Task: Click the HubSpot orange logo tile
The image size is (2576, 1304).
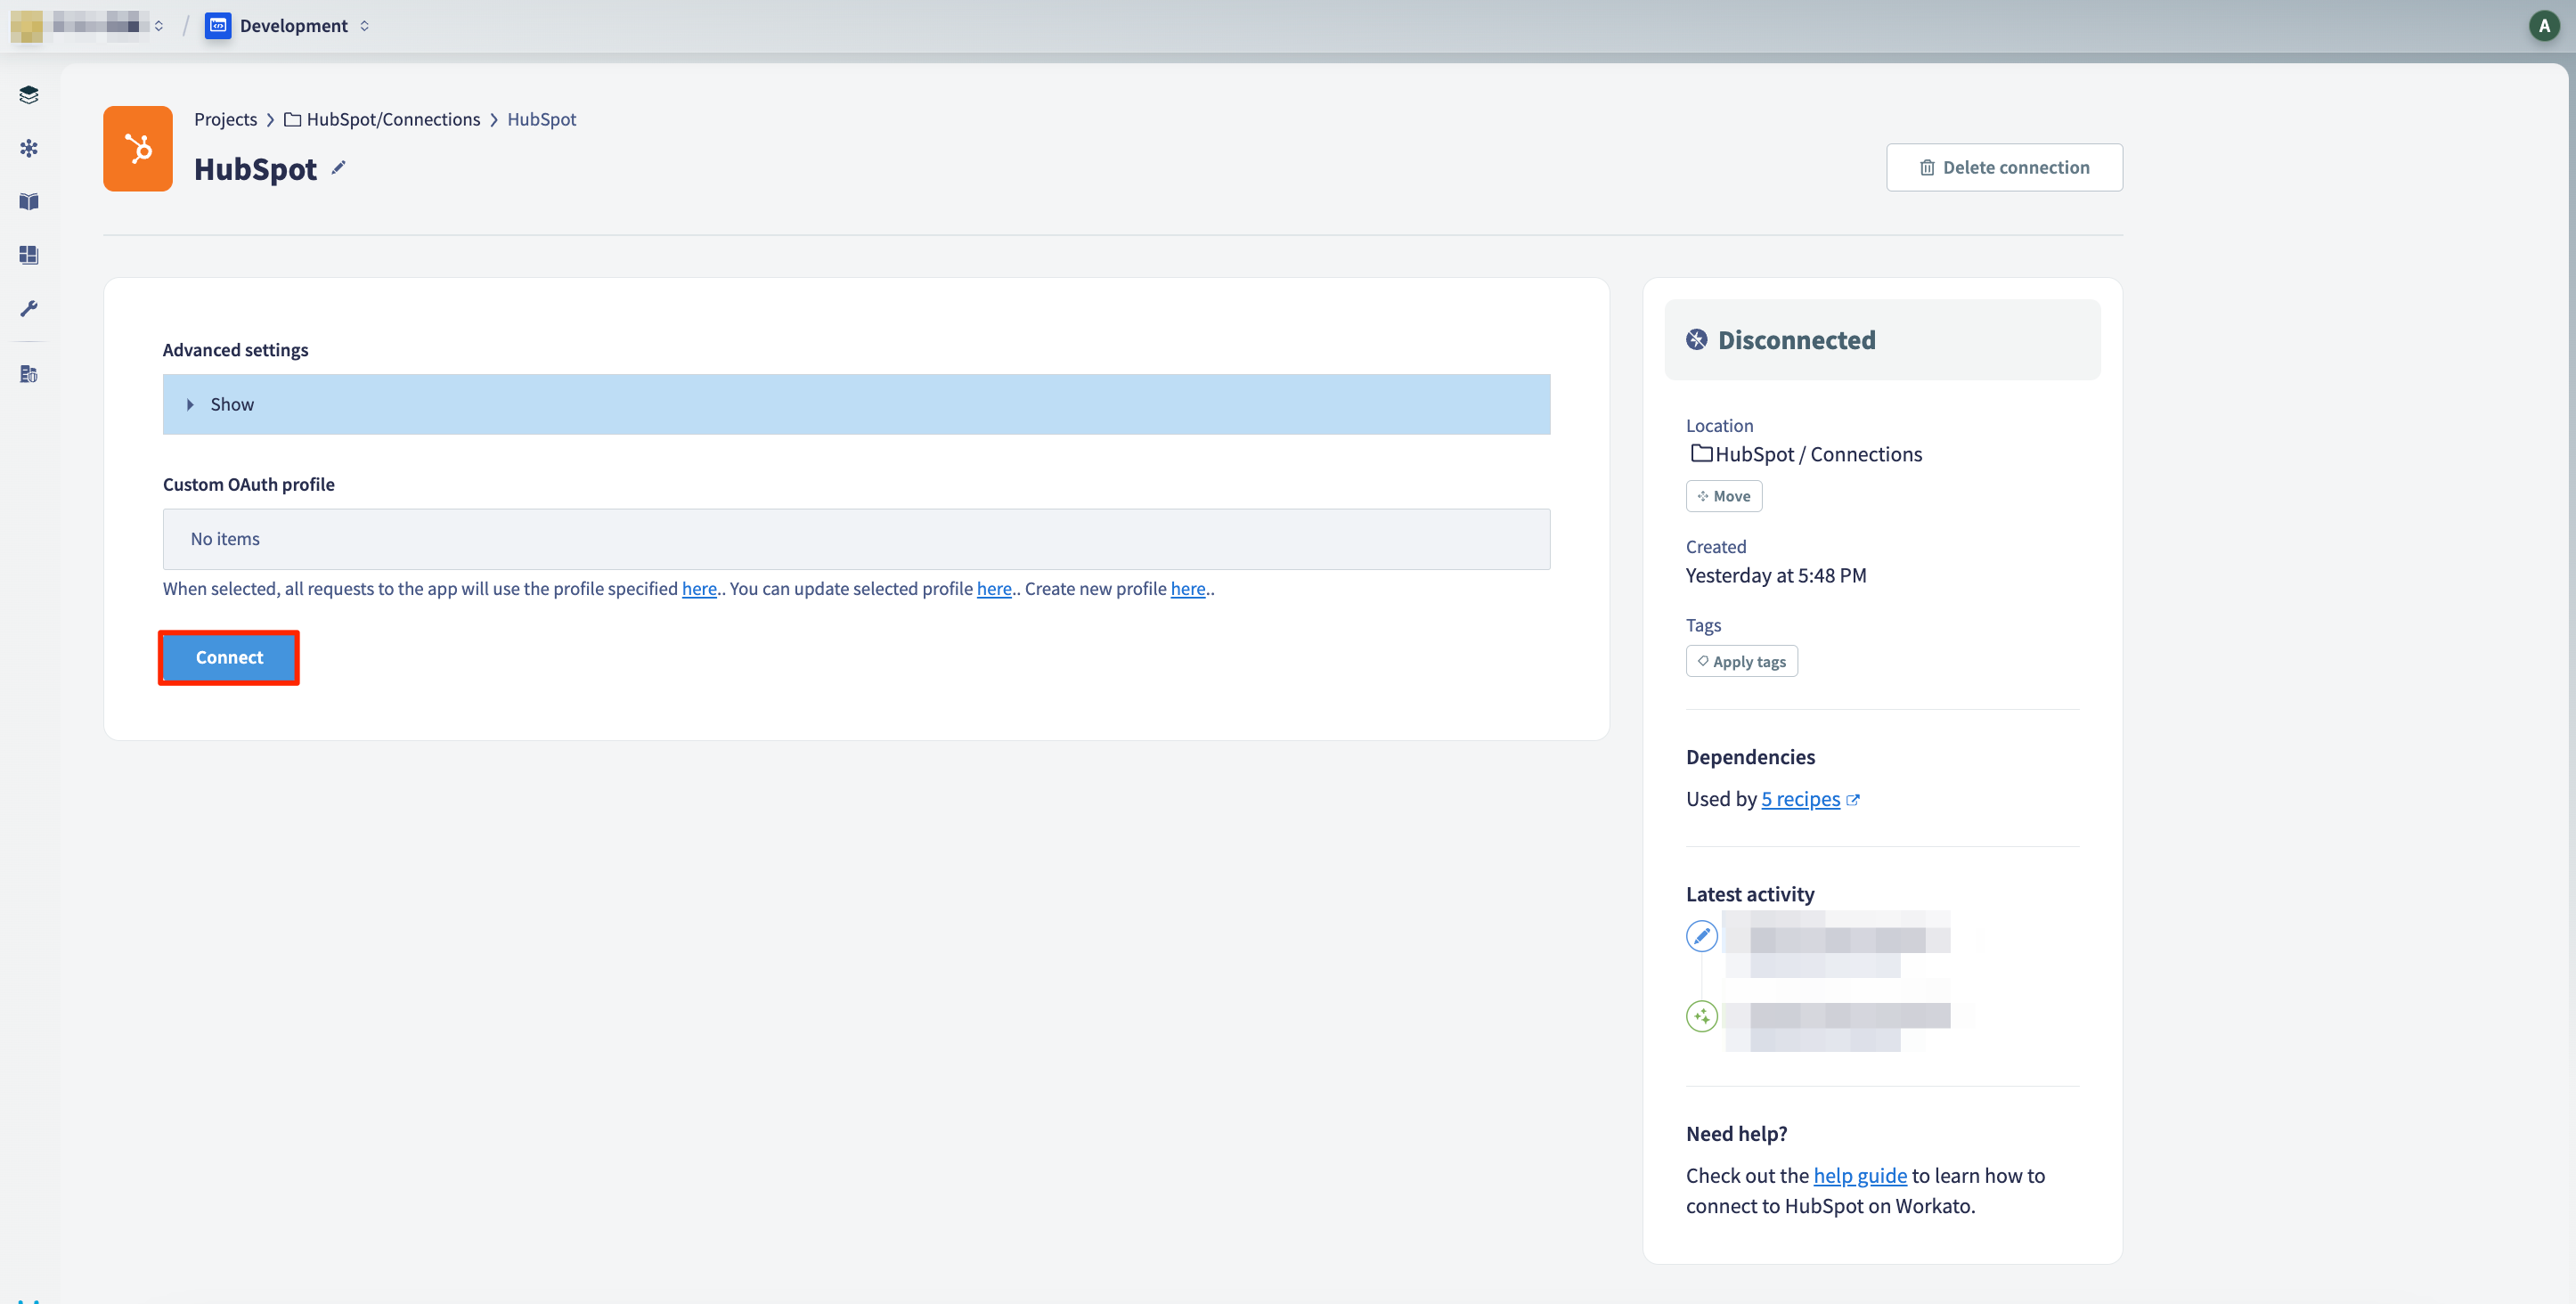Action: 138,149
